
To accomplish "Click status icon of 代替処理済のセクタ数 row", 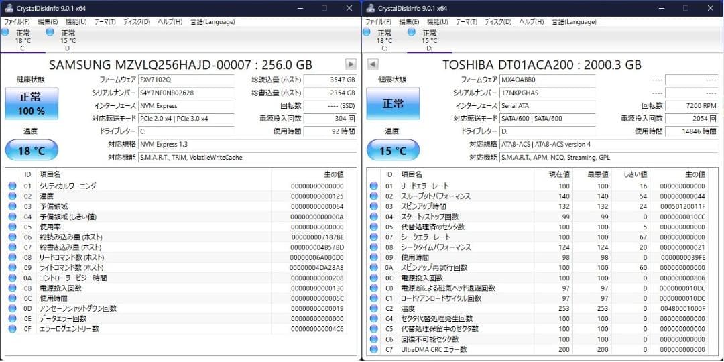I will point(373,227).
